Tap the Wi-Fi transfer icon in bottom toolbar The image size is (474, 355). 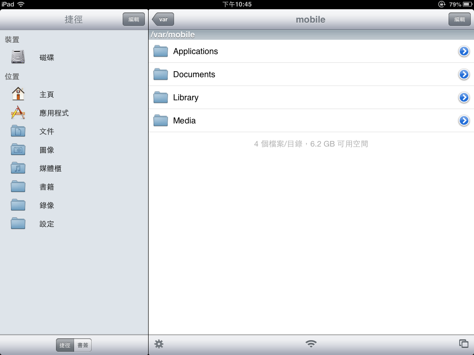point(311,344)
